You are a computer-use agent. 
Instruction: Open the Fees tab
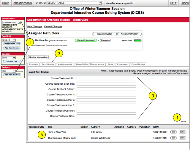tap(110, 64)
